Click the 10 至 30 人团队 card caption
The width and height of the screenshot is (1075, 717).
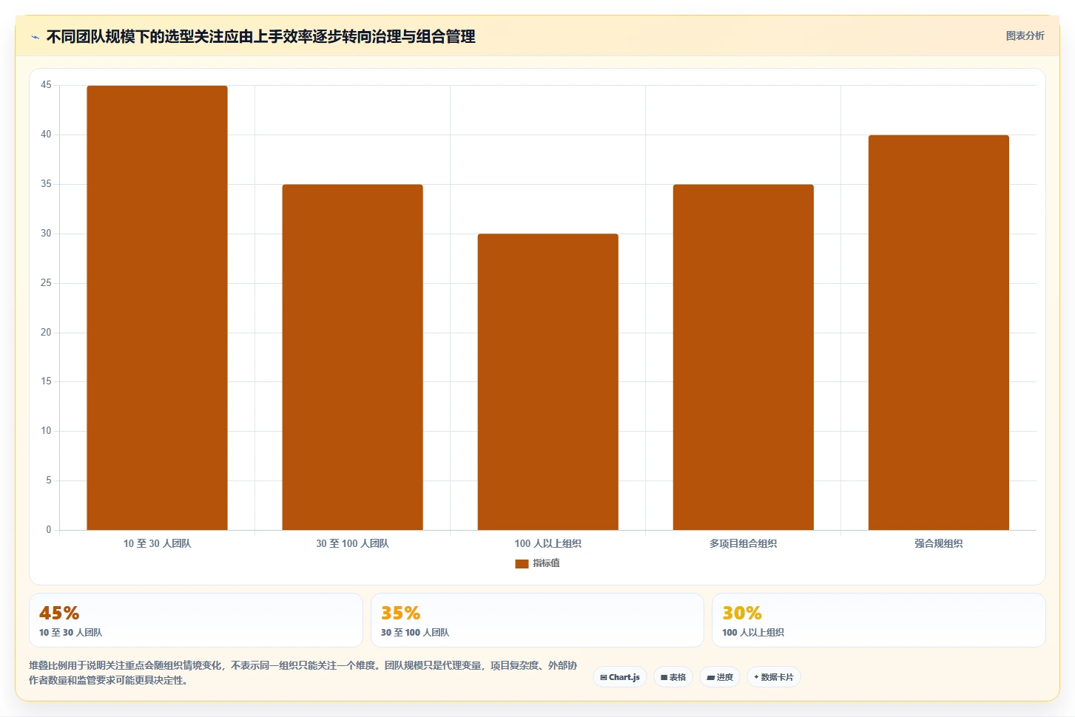[70, 633]
